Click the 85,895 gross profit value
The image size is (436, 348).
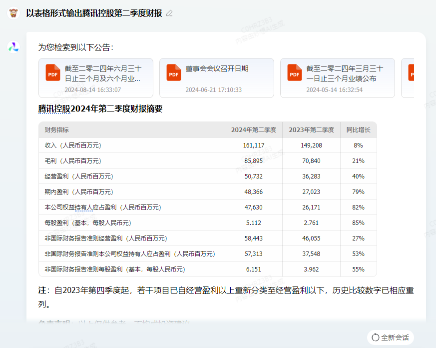coord(254,161)
